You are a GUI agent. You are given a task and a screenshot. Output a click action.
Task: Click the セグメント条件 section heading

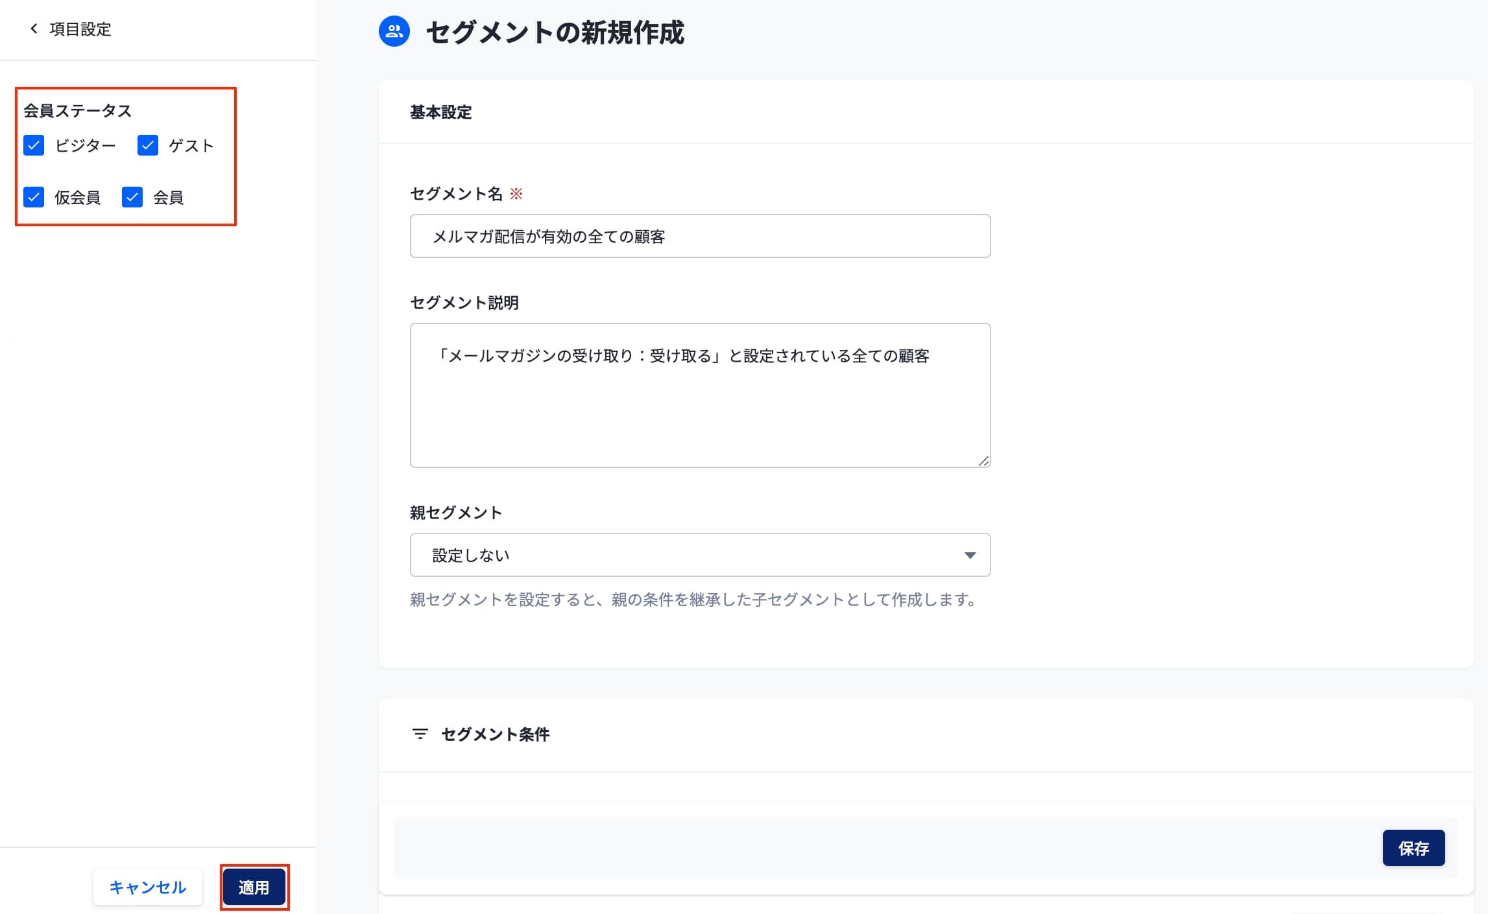(x=495, y=734)
